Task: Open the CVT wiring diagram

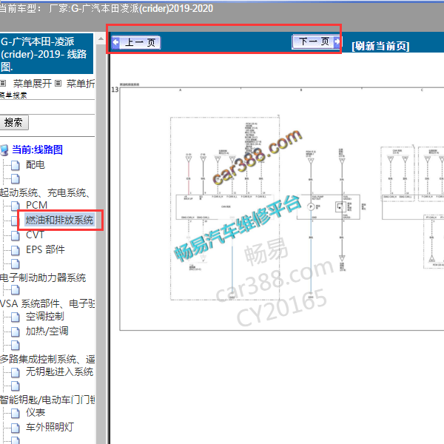Action: pyautogui.click(x=35, y=235)
